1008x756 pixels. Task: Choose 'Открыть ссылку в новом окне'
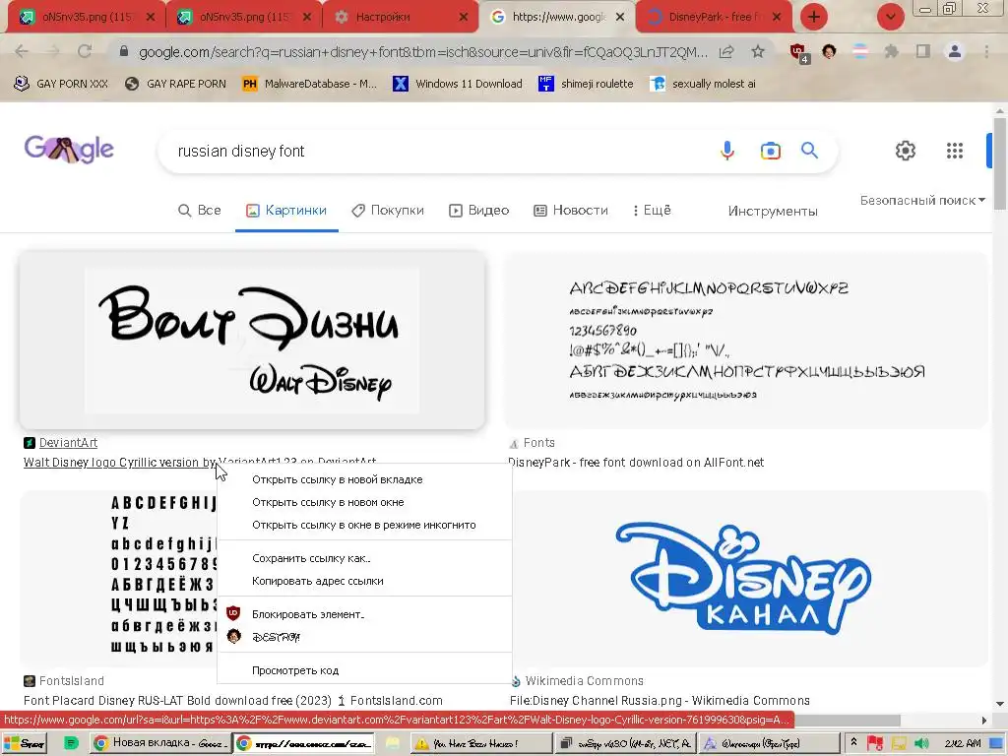pyautogui.click(x=364, y=502)
